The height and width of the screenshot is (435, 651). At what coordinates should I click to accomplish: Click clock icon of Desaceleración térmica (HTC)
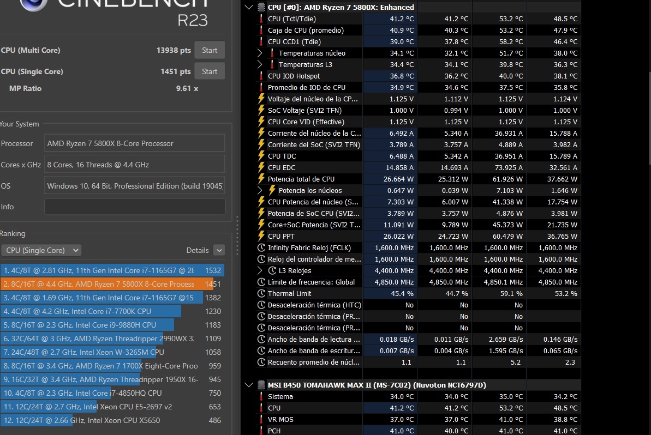[x=261, y=305]
